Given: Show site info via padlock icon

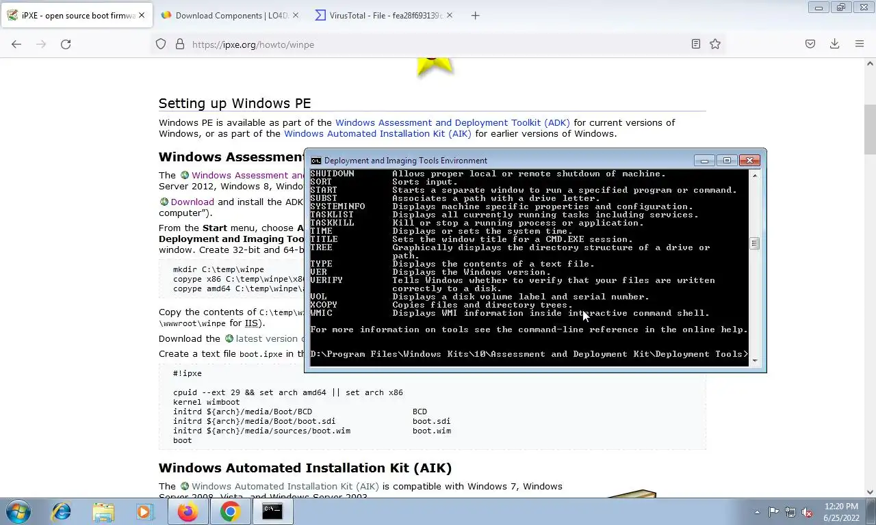Looking at the screenshot, I should [x=180, y=44].
